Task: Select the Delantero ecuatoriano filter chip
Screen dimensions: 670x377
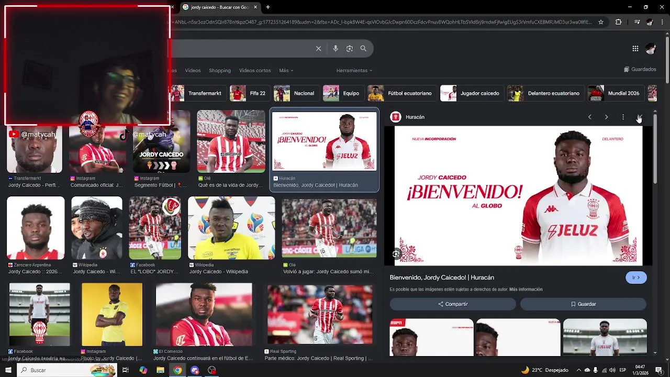Action: pos(545,93)
